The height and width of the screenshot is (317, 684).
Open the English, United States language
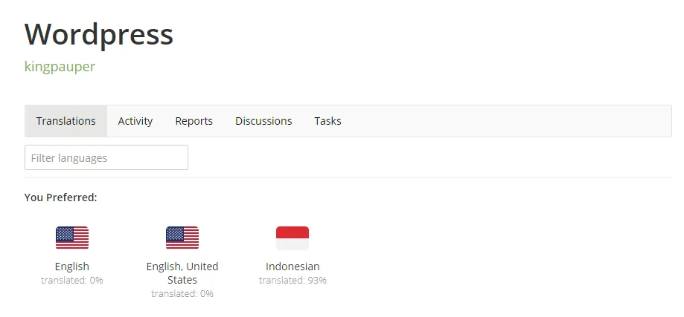pyautogui.click(x=182, y=272)
